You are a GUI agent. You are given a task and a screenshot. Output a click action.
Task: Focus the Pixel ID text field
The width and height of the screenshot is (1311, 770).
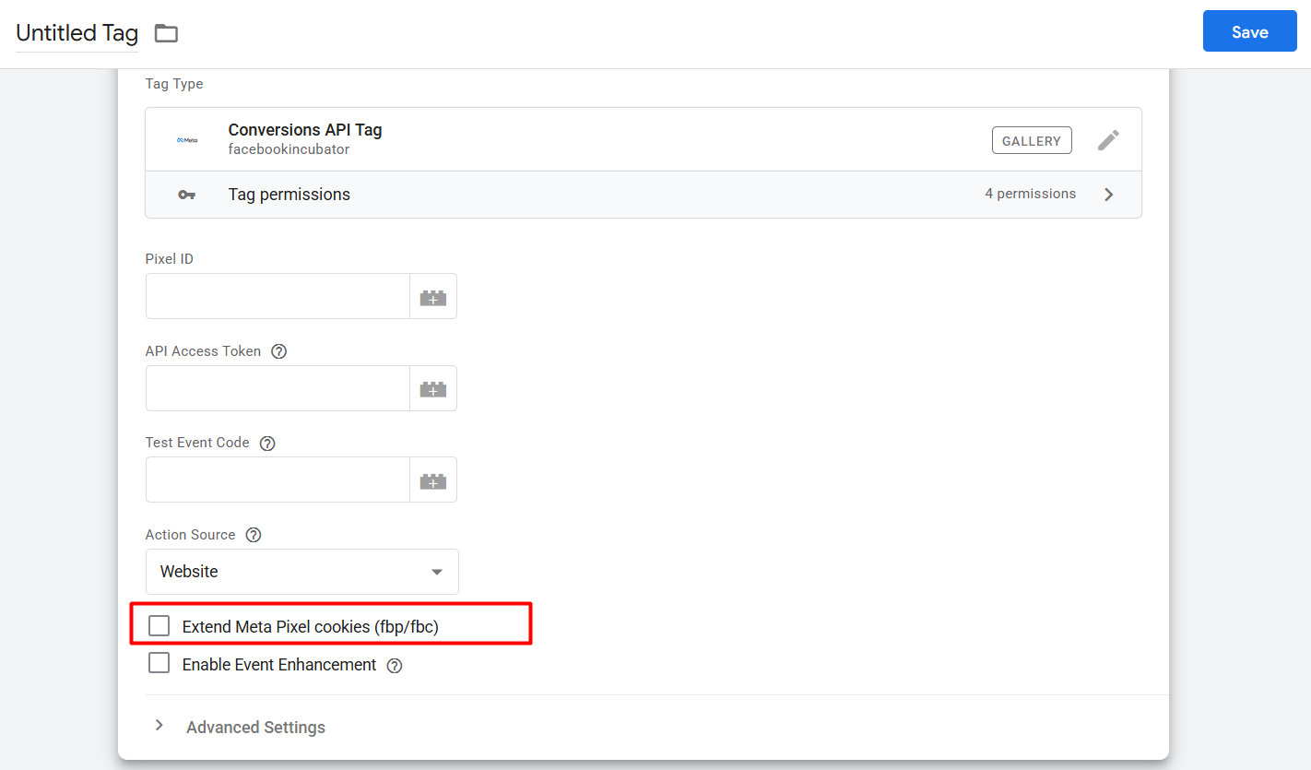(278, 296)
